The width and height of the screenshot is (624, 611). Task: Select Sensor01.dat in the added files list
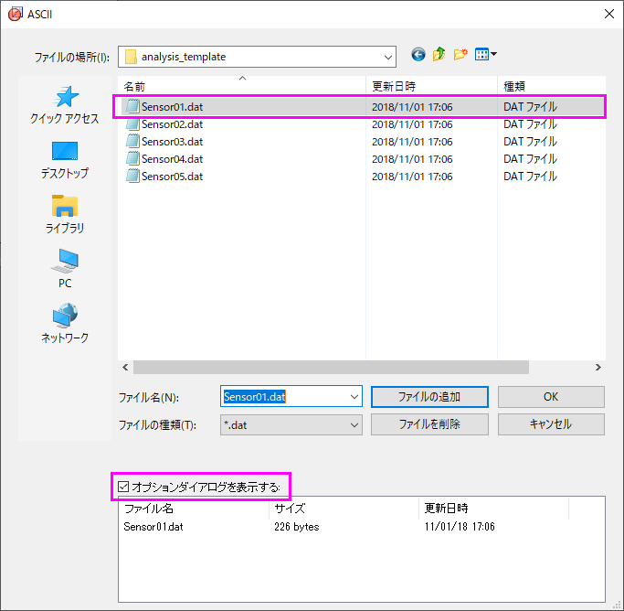[153, 527]
